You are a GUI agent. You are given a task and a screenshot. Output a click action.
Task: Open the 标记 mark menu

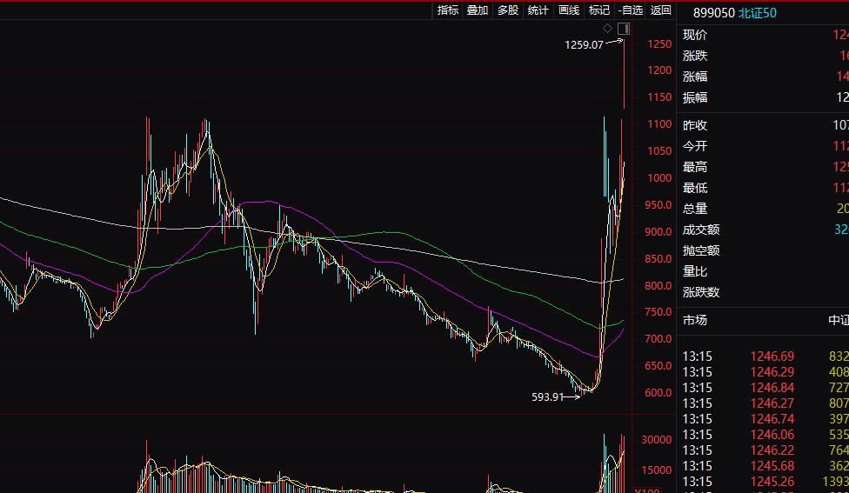[599, 10]
